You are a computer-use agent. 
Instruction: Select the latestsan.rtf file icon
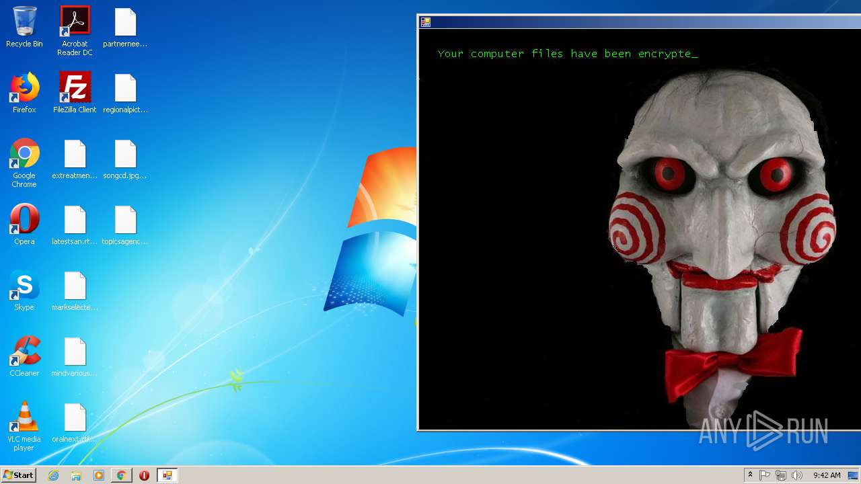(x=75, y=225)
